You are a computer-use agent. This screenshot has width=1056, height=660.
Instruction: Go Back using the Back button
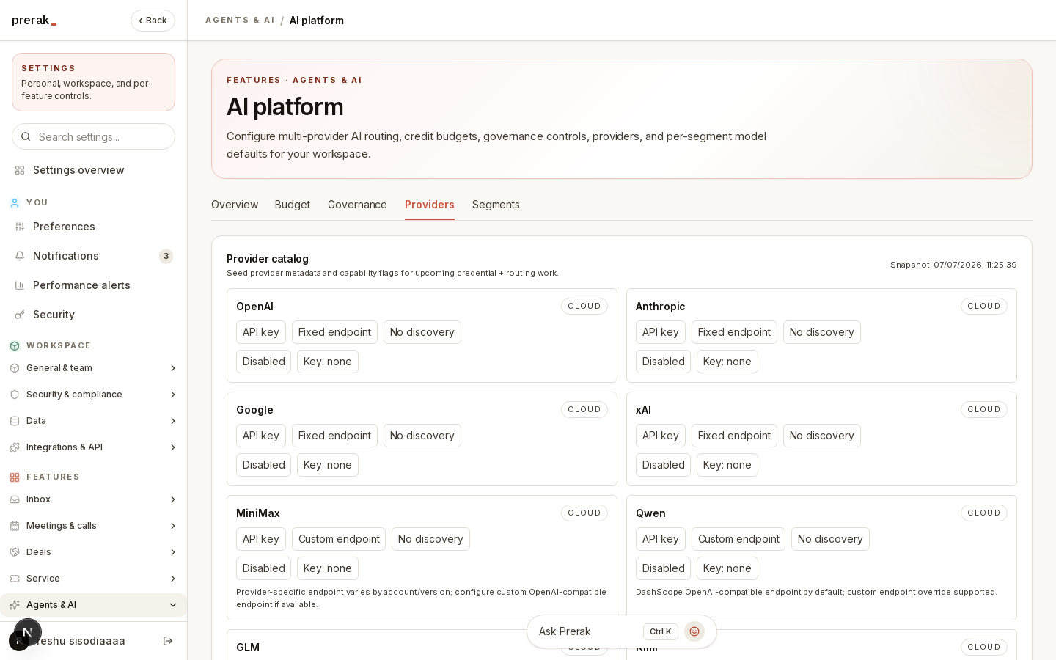click(x=153, y=21)
